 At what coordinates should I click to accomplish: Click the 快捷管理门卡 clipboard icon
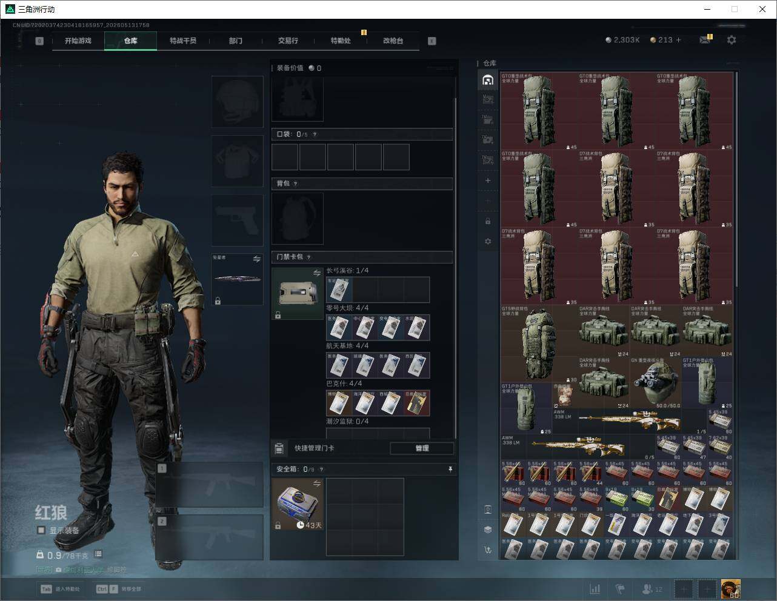coord(279,448)
